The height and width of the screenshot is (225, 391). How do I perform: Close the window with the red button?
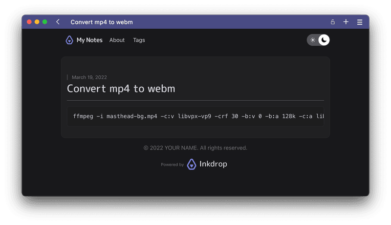pyautogui.click(x=29, y=22)
